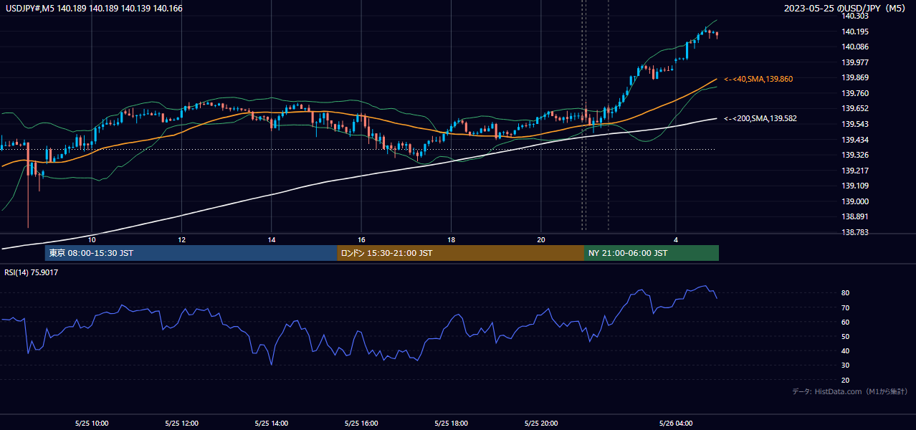Screen dimensions: 916x430
Task: Click the bottom date label 5/25 14:00
Action: (272, 424)
